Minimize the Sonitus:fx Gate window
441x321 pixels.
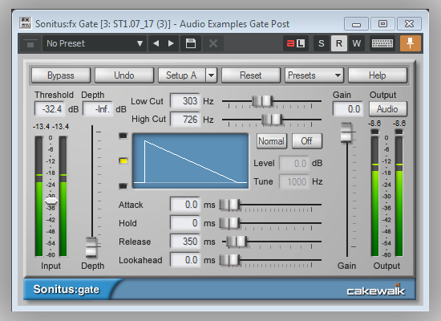(356, 24)
